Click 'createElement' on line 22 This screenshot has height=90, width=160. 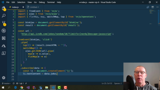(x=56, y=71)
